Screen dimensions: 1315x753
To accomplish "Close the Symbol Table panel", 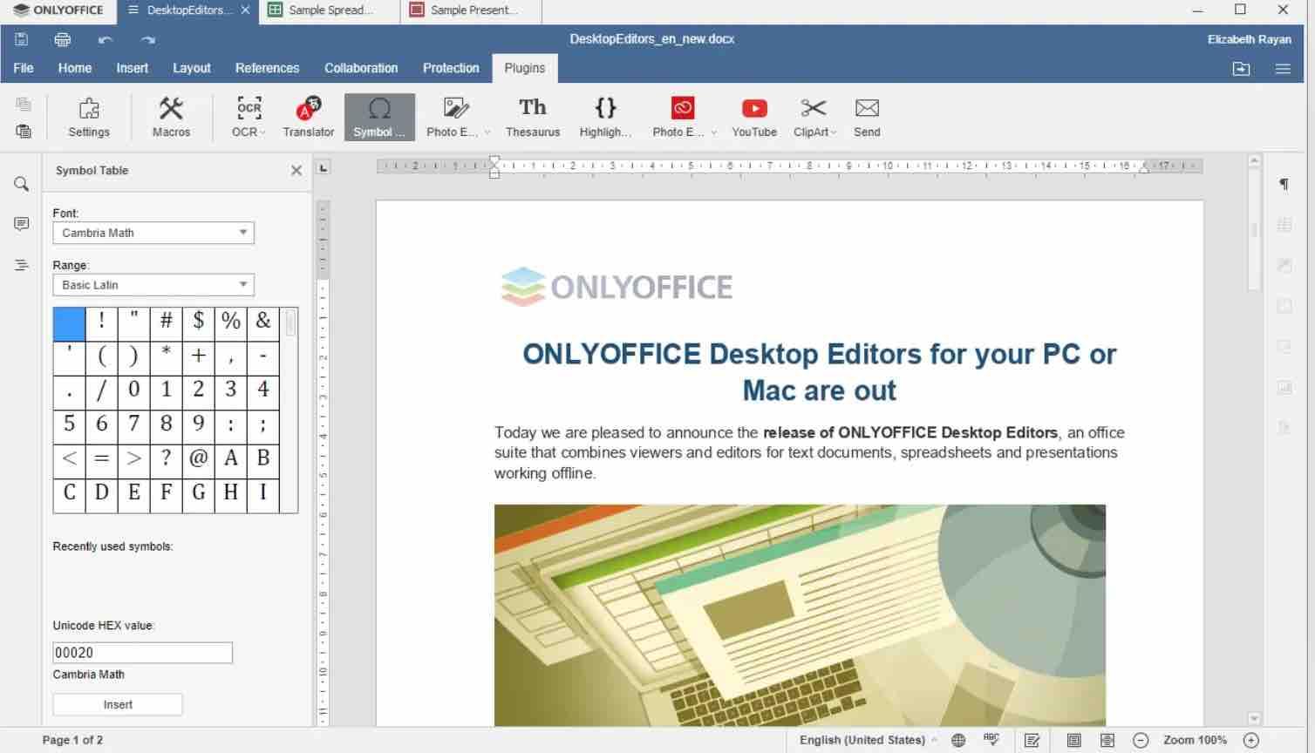I will pos(296,171).
